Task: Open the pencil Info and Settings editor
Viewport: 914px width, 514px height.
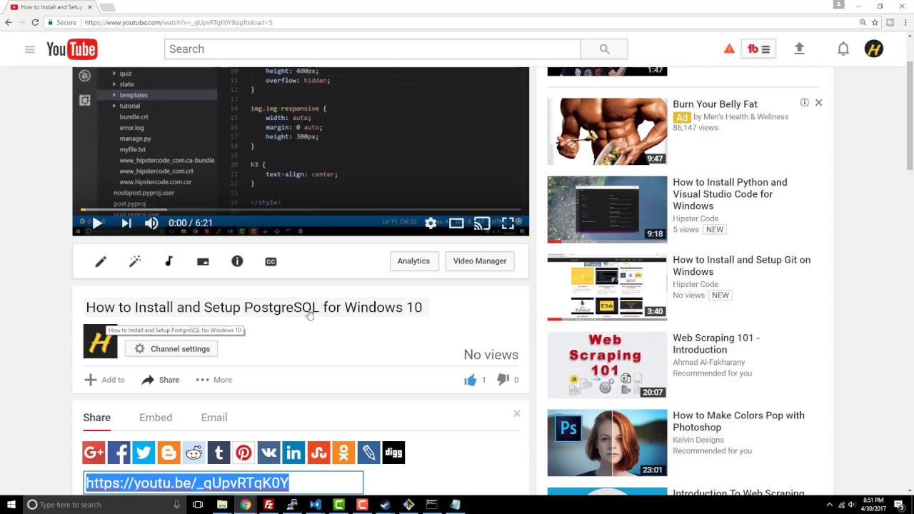Action: (x=101, y=262)
